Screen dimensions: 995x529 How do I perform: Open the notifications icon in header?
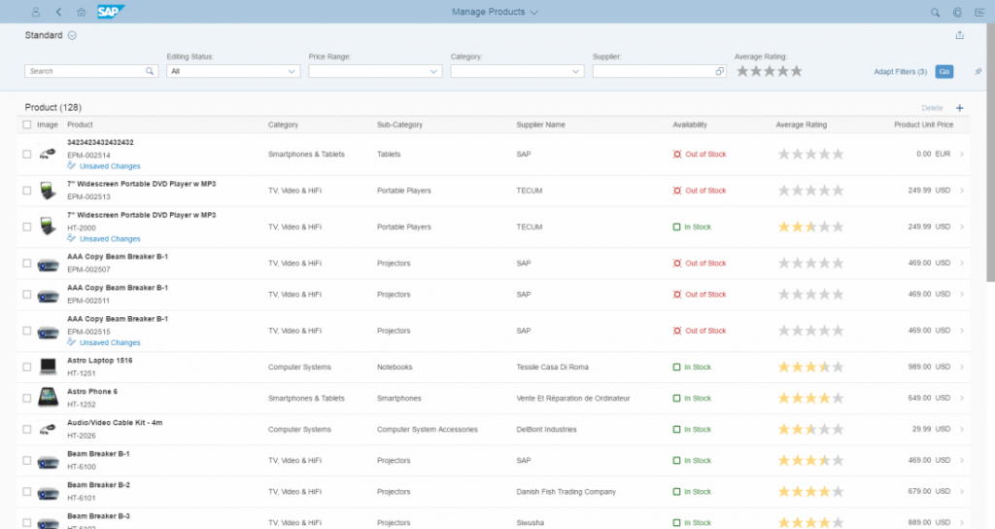[979, 12]
